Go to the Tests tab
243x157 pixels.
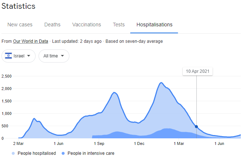pos(119,25)
